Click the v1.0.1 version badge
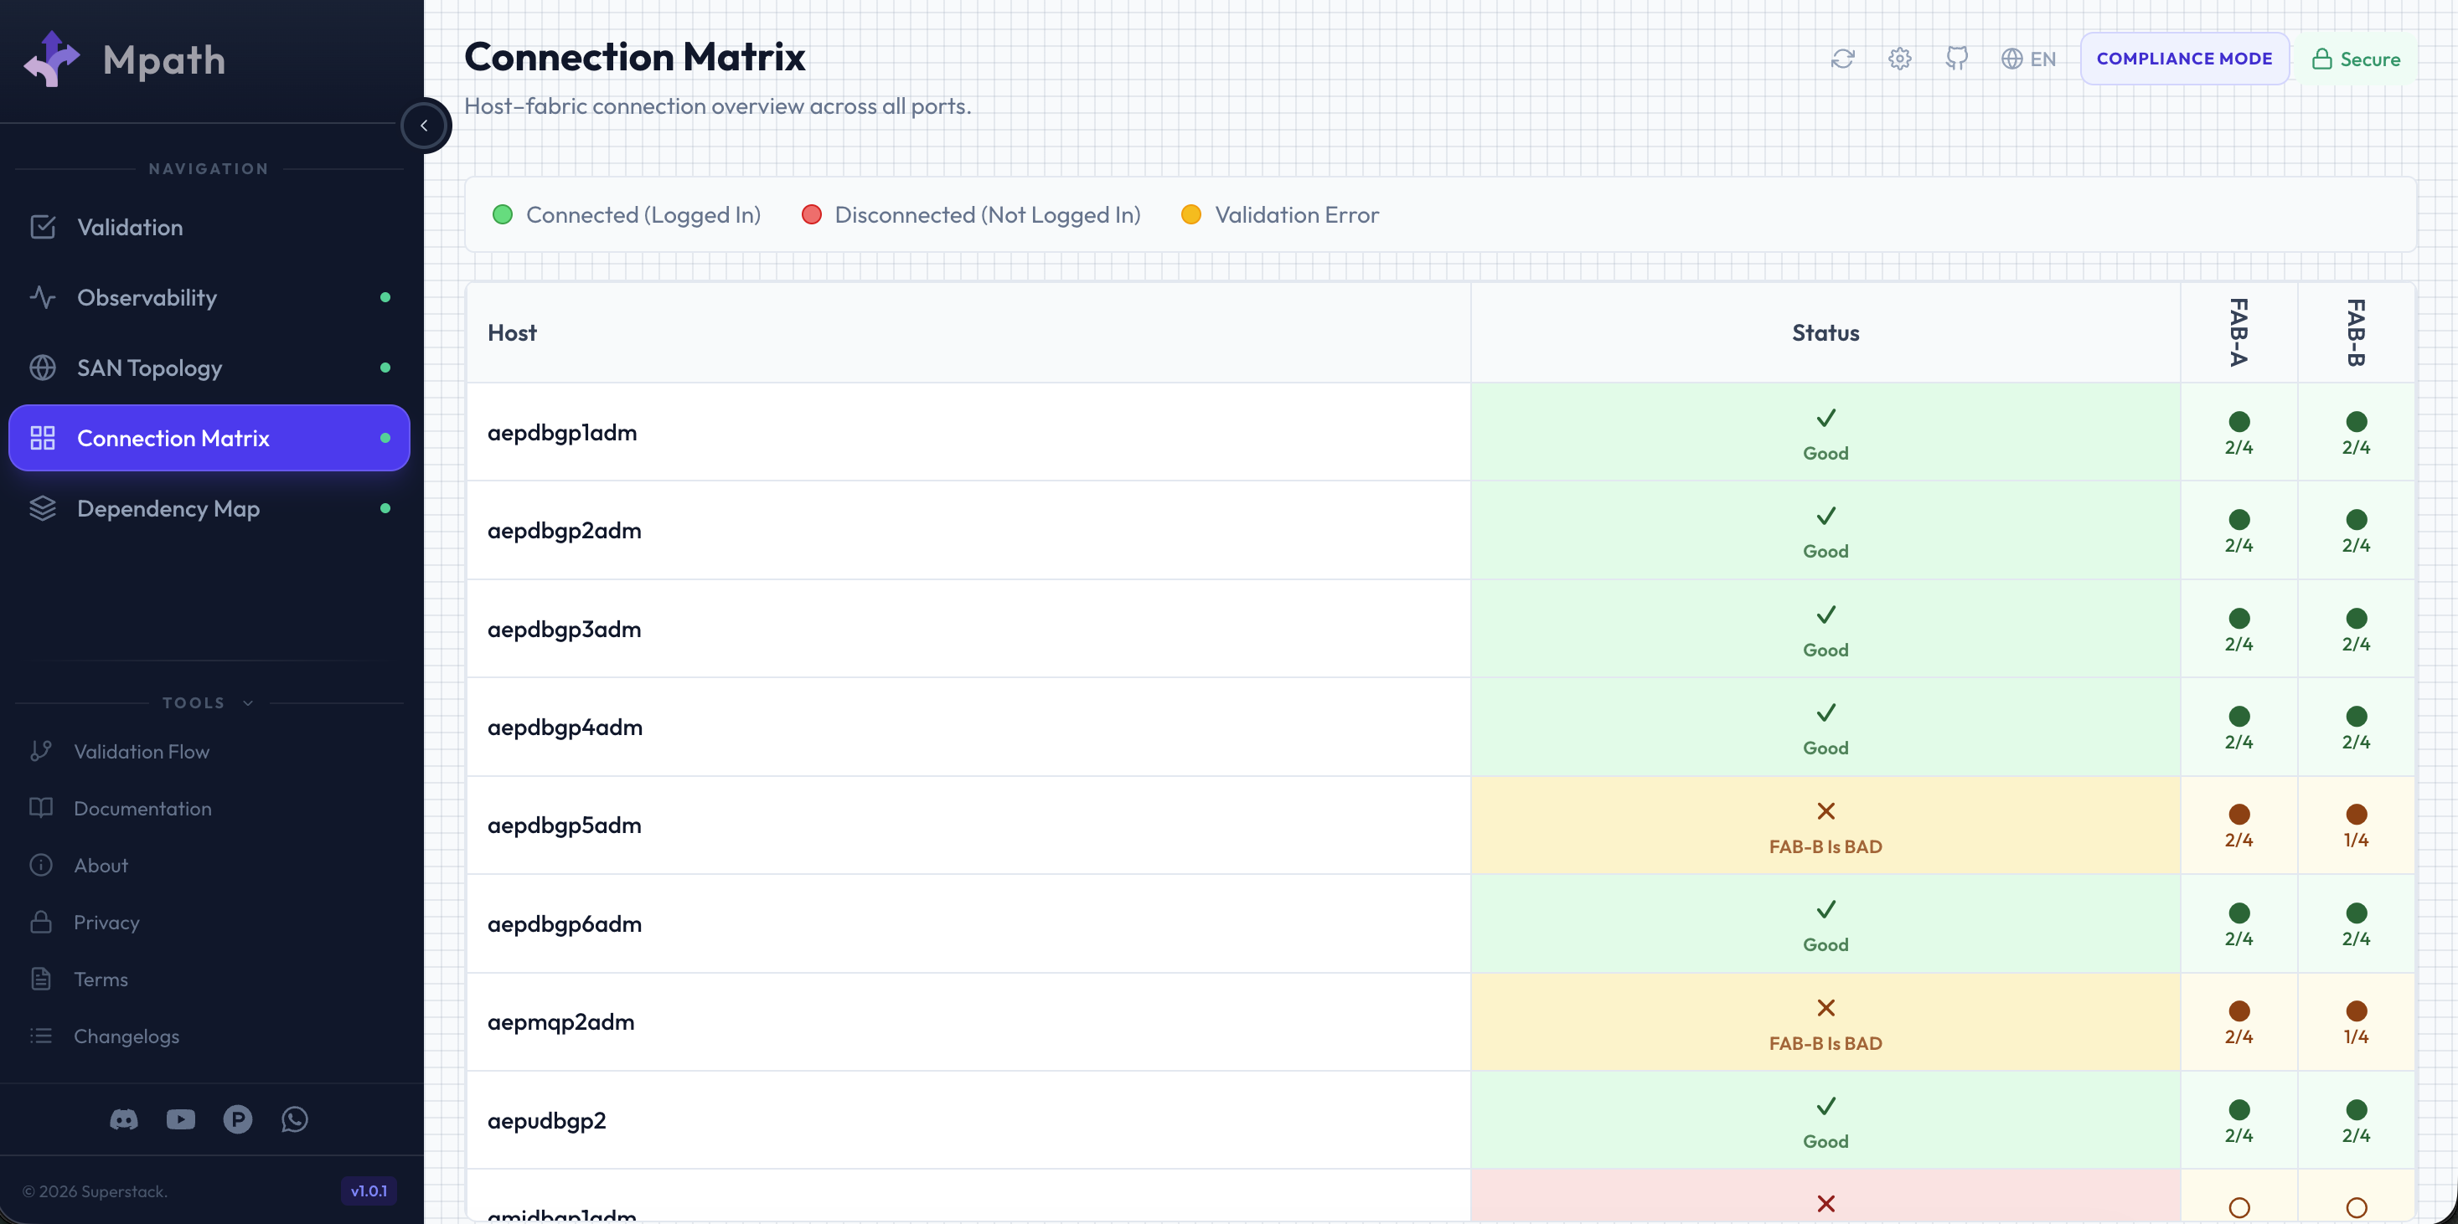This screenshot has height=1224, width=2458. [369, 1191]
